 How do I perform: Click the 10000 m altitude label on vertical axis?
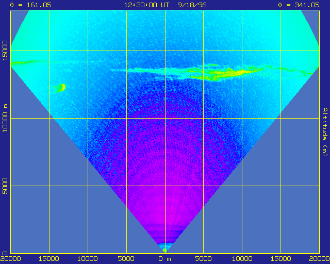[x=5, y=118]
